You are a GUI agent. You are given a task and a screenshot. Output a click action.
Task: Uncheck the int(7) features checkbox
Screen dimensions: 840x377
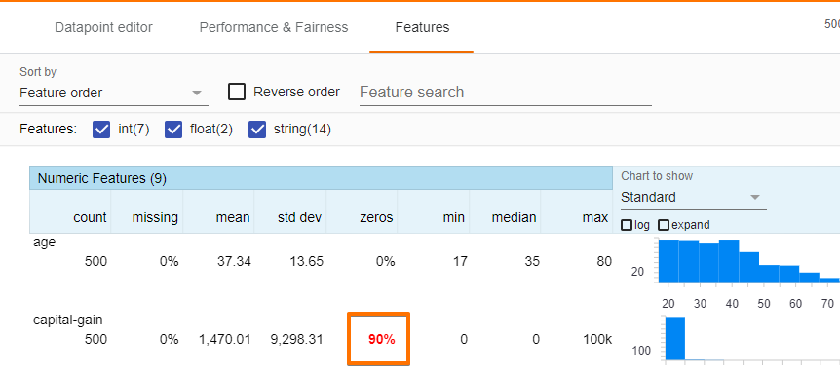point(101,130)
